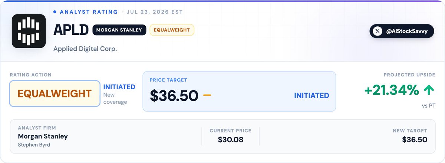Select the Equalweight yellow tag in header

click(x=172, y=30)
